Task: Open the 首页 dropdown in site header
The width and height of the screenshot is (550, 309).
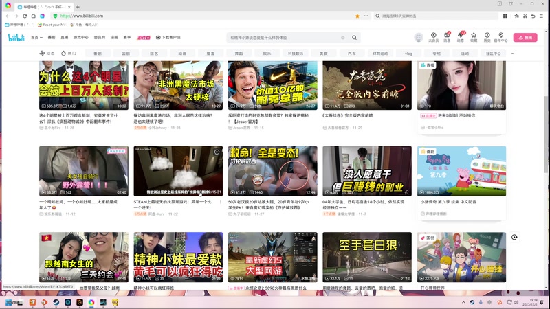Action: click(36, 38)
